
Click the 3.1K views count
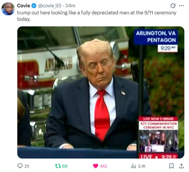pyautogui.click(x=142, y=166)
